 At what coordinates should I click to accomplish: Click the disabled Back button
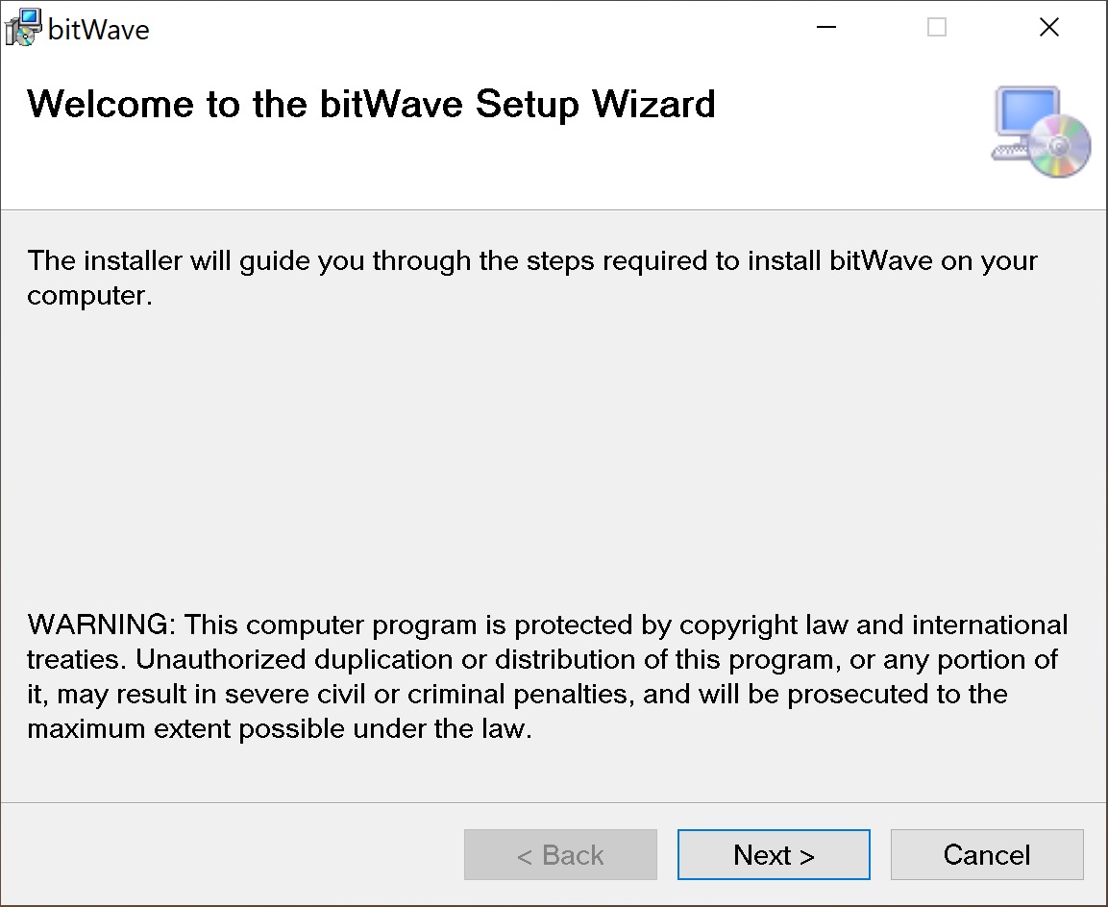[560, 855]
